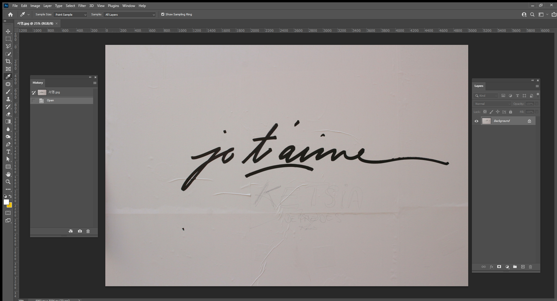The height and width of the screenshot is (301, 557).
Task: Open the Image menu
Action: (x=35, y=6)
